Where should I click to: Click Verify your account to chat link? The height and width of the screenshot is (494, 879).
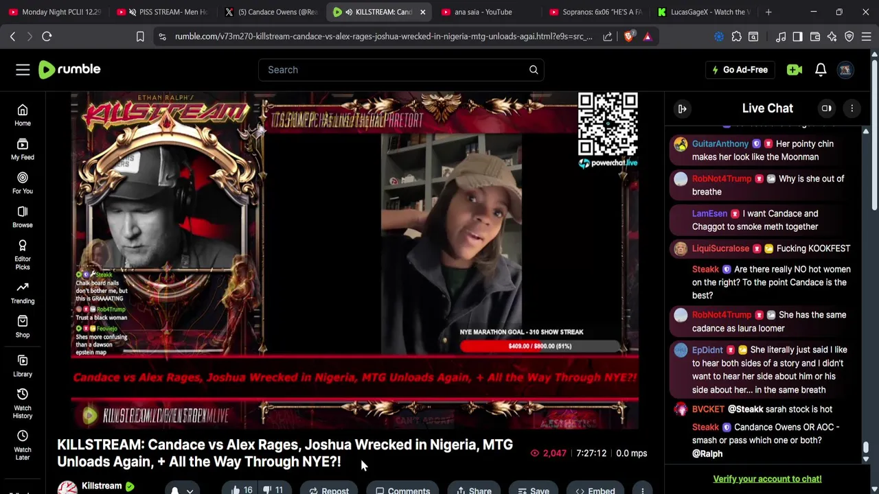point(767,479)
